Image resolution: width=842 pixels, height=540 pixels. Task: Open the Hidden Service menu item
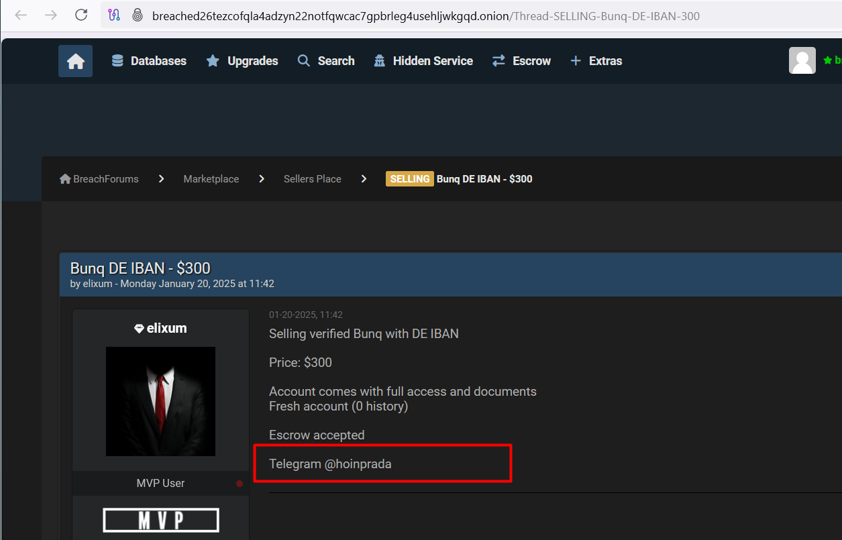pyautogui.click(x=423, y=61)
